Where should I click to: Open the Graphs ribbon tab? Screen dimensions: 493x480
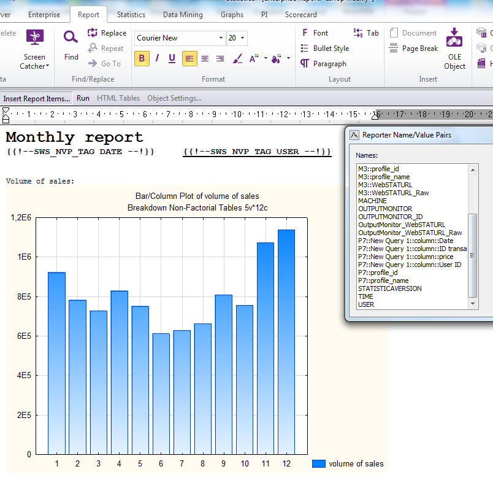[232, 15]
